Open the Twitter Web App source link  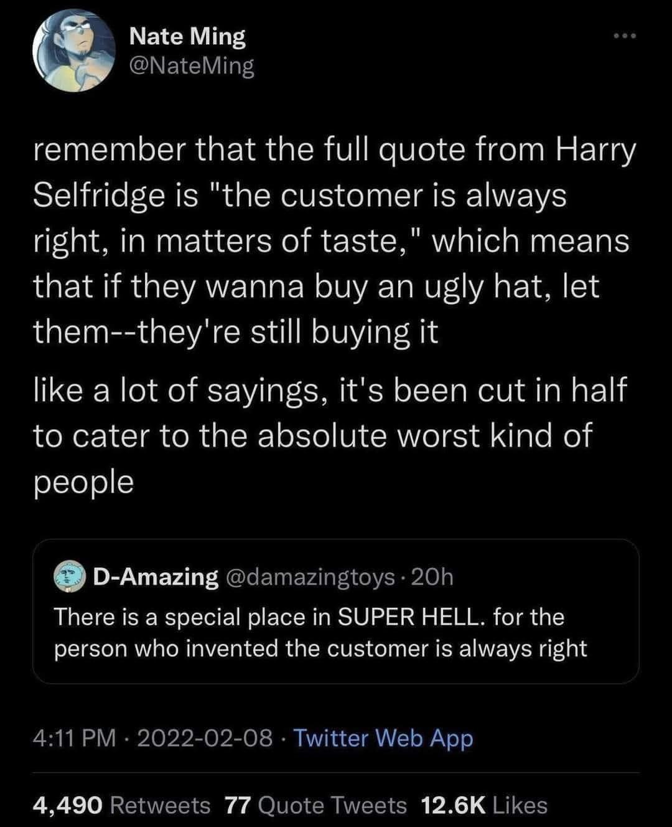pos(383,738)
